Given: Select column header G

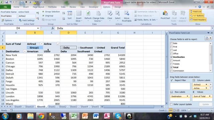Looking at the screenshot, I should pyautogui.click(x=118, y=33).
